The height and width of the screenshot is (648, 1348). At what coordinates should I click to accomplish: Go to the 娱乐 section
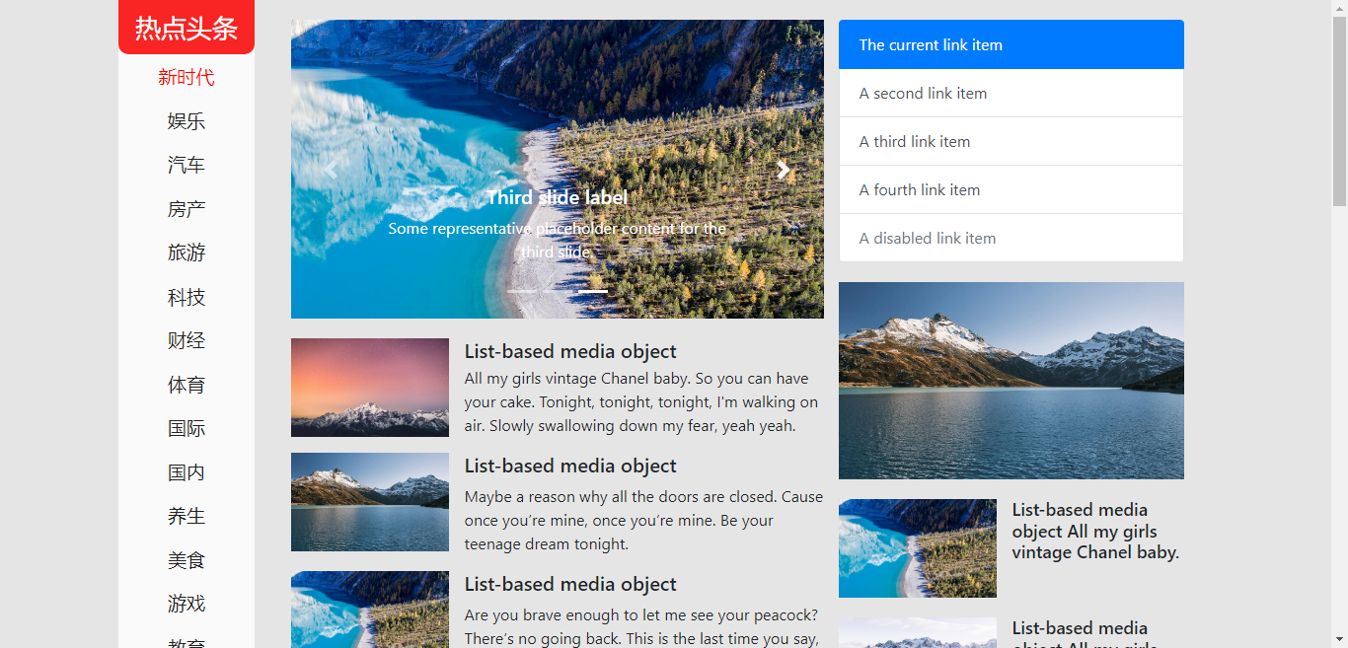187,121
